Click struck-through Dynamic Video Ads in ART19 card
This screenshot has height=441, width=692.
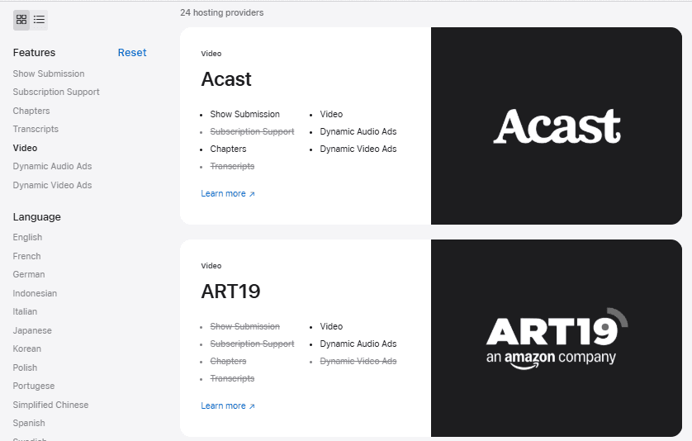358,361
